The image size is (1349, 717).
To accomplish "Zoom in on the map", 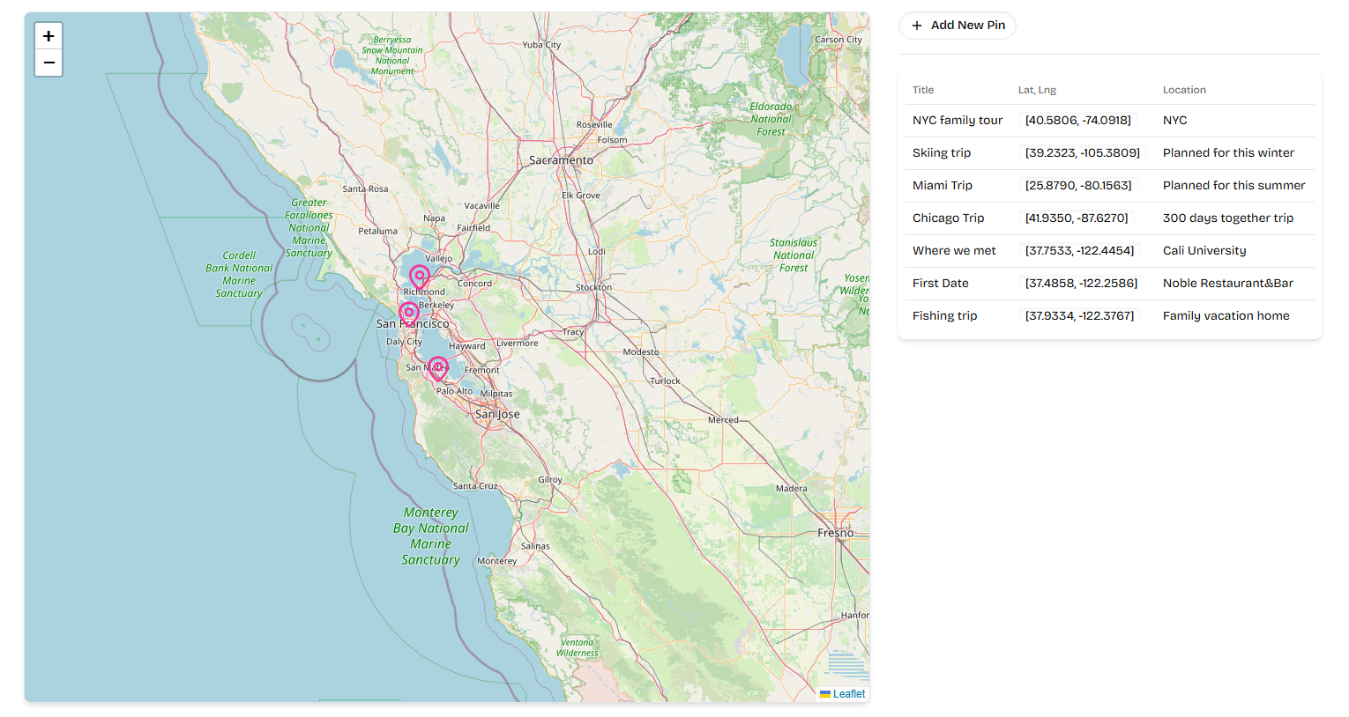I will 48,36.
